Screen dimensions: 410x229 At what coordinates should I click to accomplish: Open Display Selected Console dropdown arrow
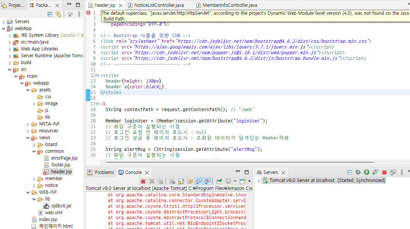[x=235, y=181]
